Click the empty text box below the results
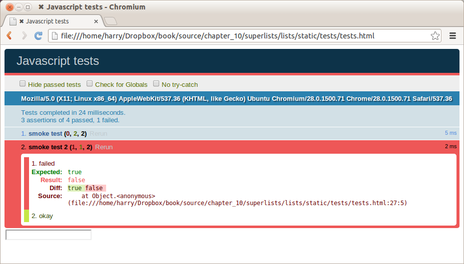464x264 pixels. [x=49, y=235]
